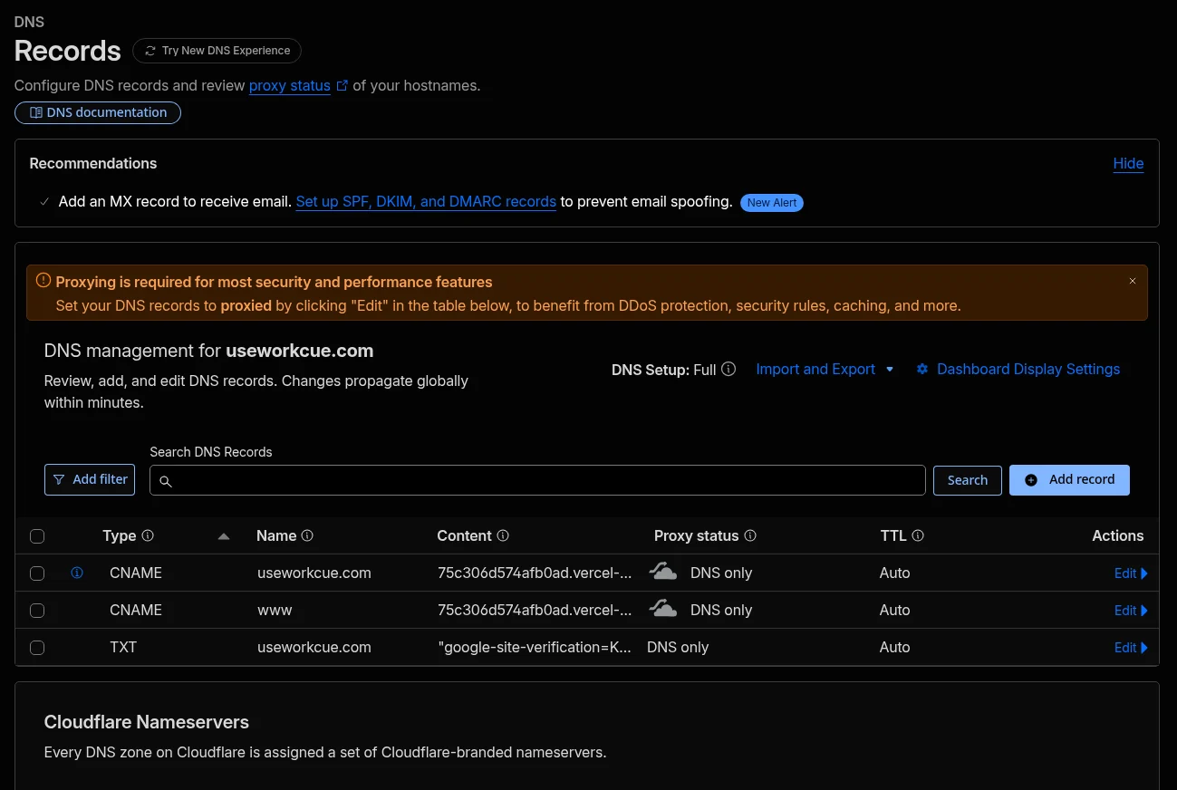Click the New Alert badge
This screenshot has width=1177, height=790.
coord(772,203)
